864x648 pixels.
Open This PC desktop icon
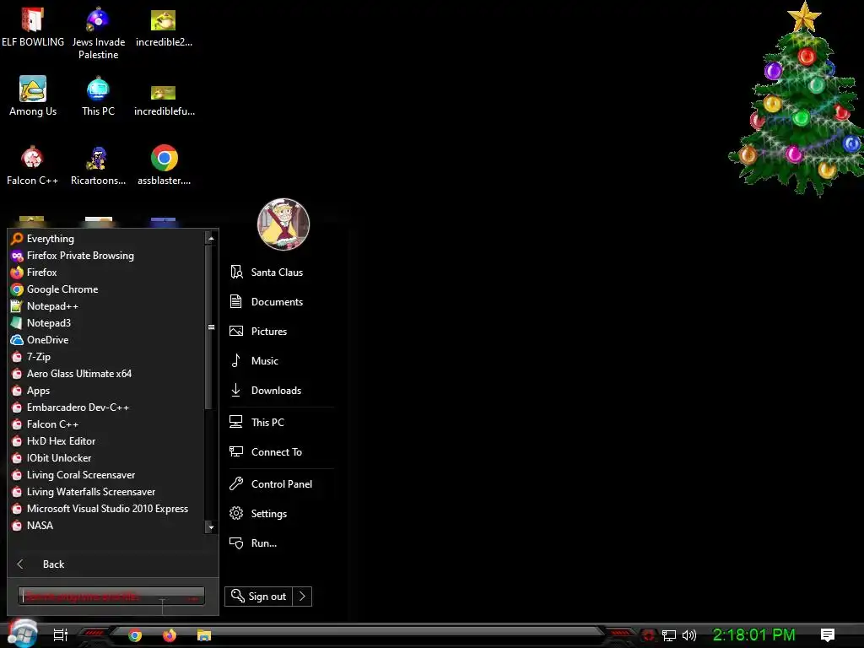pyautogui.click(x=98, y=96)
